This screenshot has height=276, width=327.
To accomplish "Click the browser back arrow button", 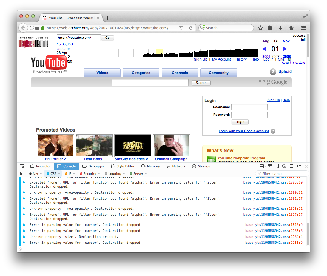I will [x=23, y=28].
